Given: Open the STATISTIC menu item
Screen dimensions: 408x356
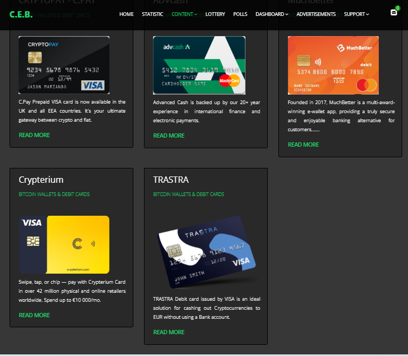Looking at the screenshot, I should 152,14.
